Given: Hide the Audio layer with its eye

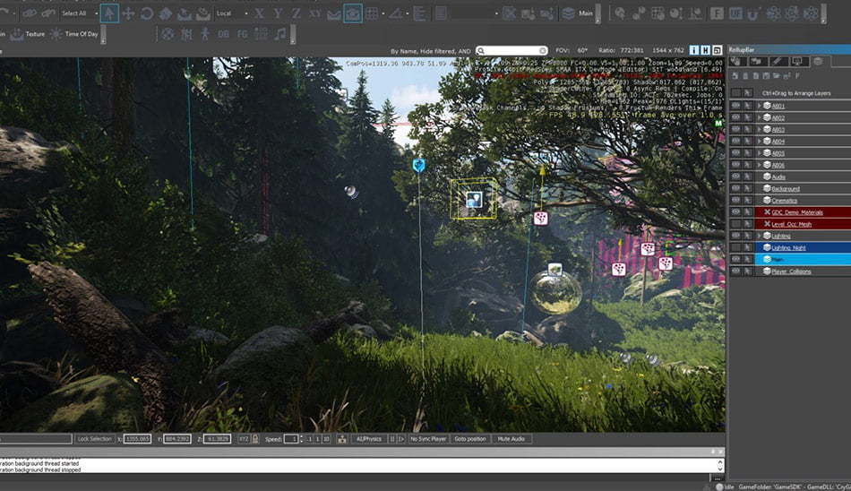Looking at the screenshot, I should pyautogui.click(x=736, y=177).
